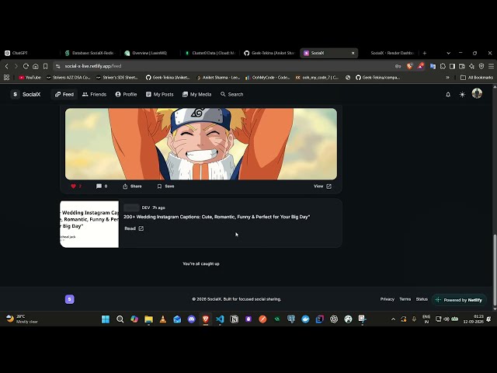
Task: Open the wedding captions article thumbnail
Action: [89, 224]
